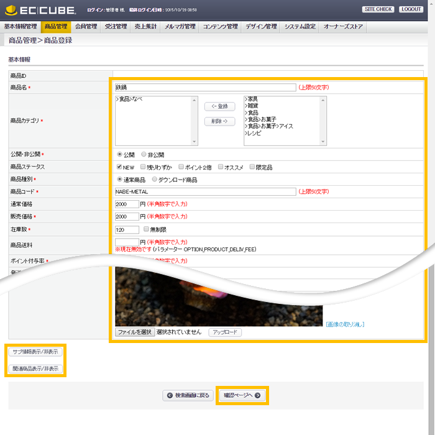
Task: Click the EC-CUBE logo
Action: pyautogui.click(x=40, y=10)
